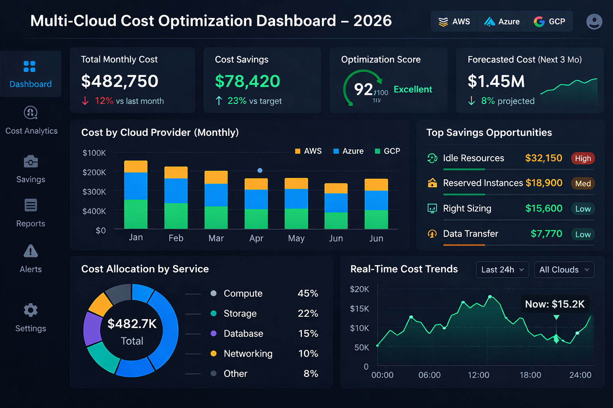Click the Idle Resources icon in savings opportunities
Image resolution: width=613 pixels, height=408 pixels.
point(433,158)
